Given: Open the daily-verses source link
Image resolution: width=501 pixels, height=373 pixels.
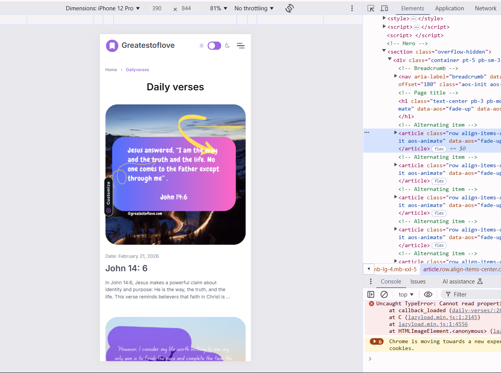Looking at the screenshot, I should point(476,311).
